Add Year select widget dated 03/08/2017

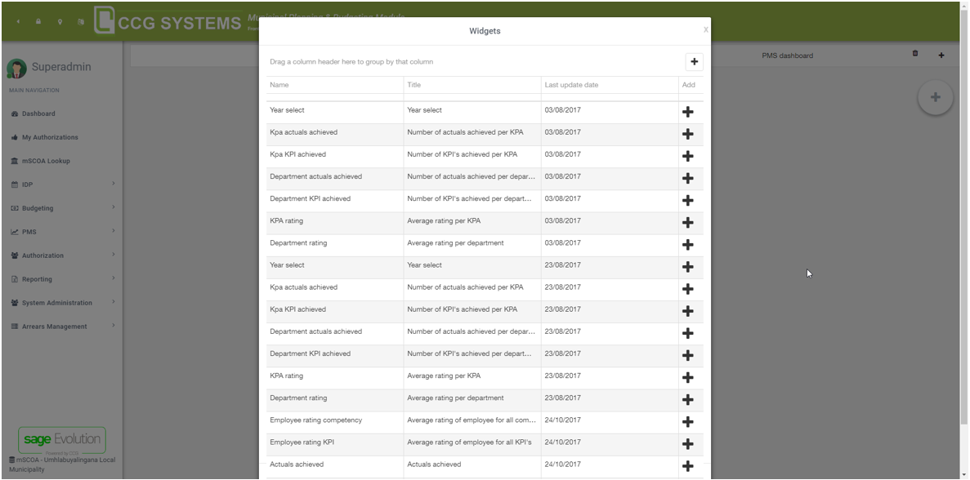(687, 111)
